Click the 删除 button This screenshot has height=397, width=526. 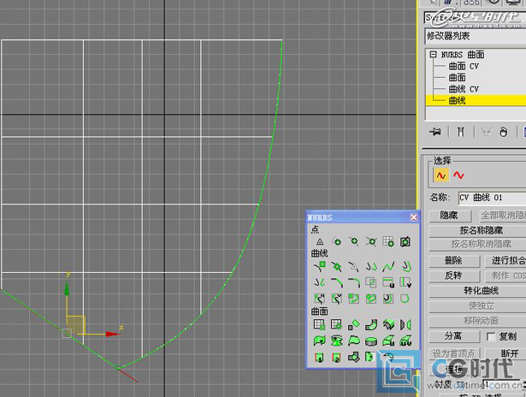pyautogui.click(x=454, y=260)
